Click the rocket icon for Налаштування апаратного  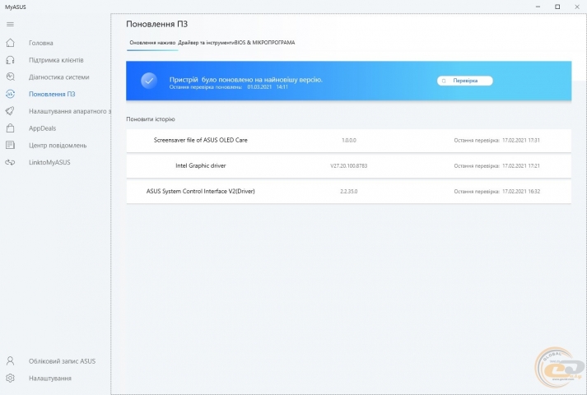click(11, 111)
